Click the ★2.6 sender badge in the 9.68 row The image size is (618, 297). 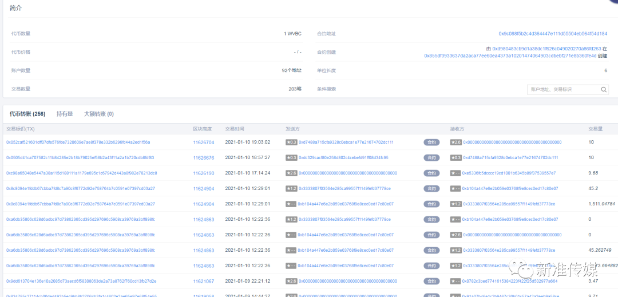[x=291, y=173]
